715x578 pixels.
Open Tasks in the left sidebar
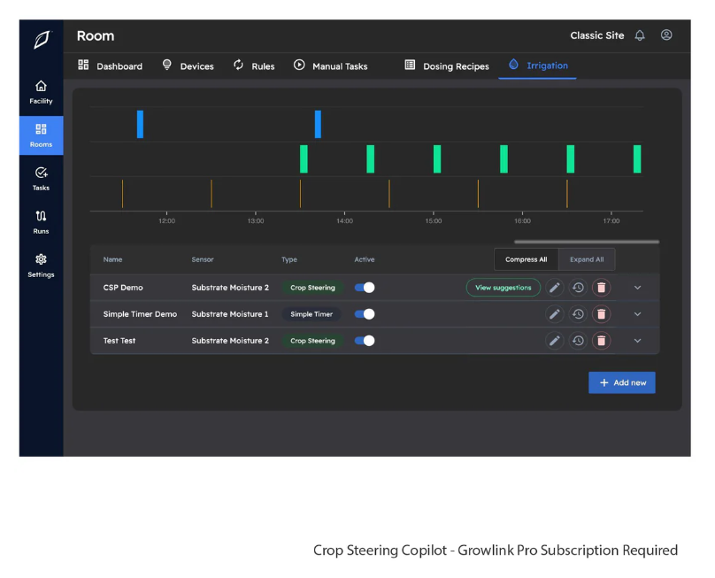41,179
